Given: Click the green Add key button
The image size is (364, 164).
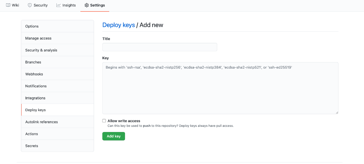Looking at the screenshot, I should pyautogui.click(x=113, y=136).
